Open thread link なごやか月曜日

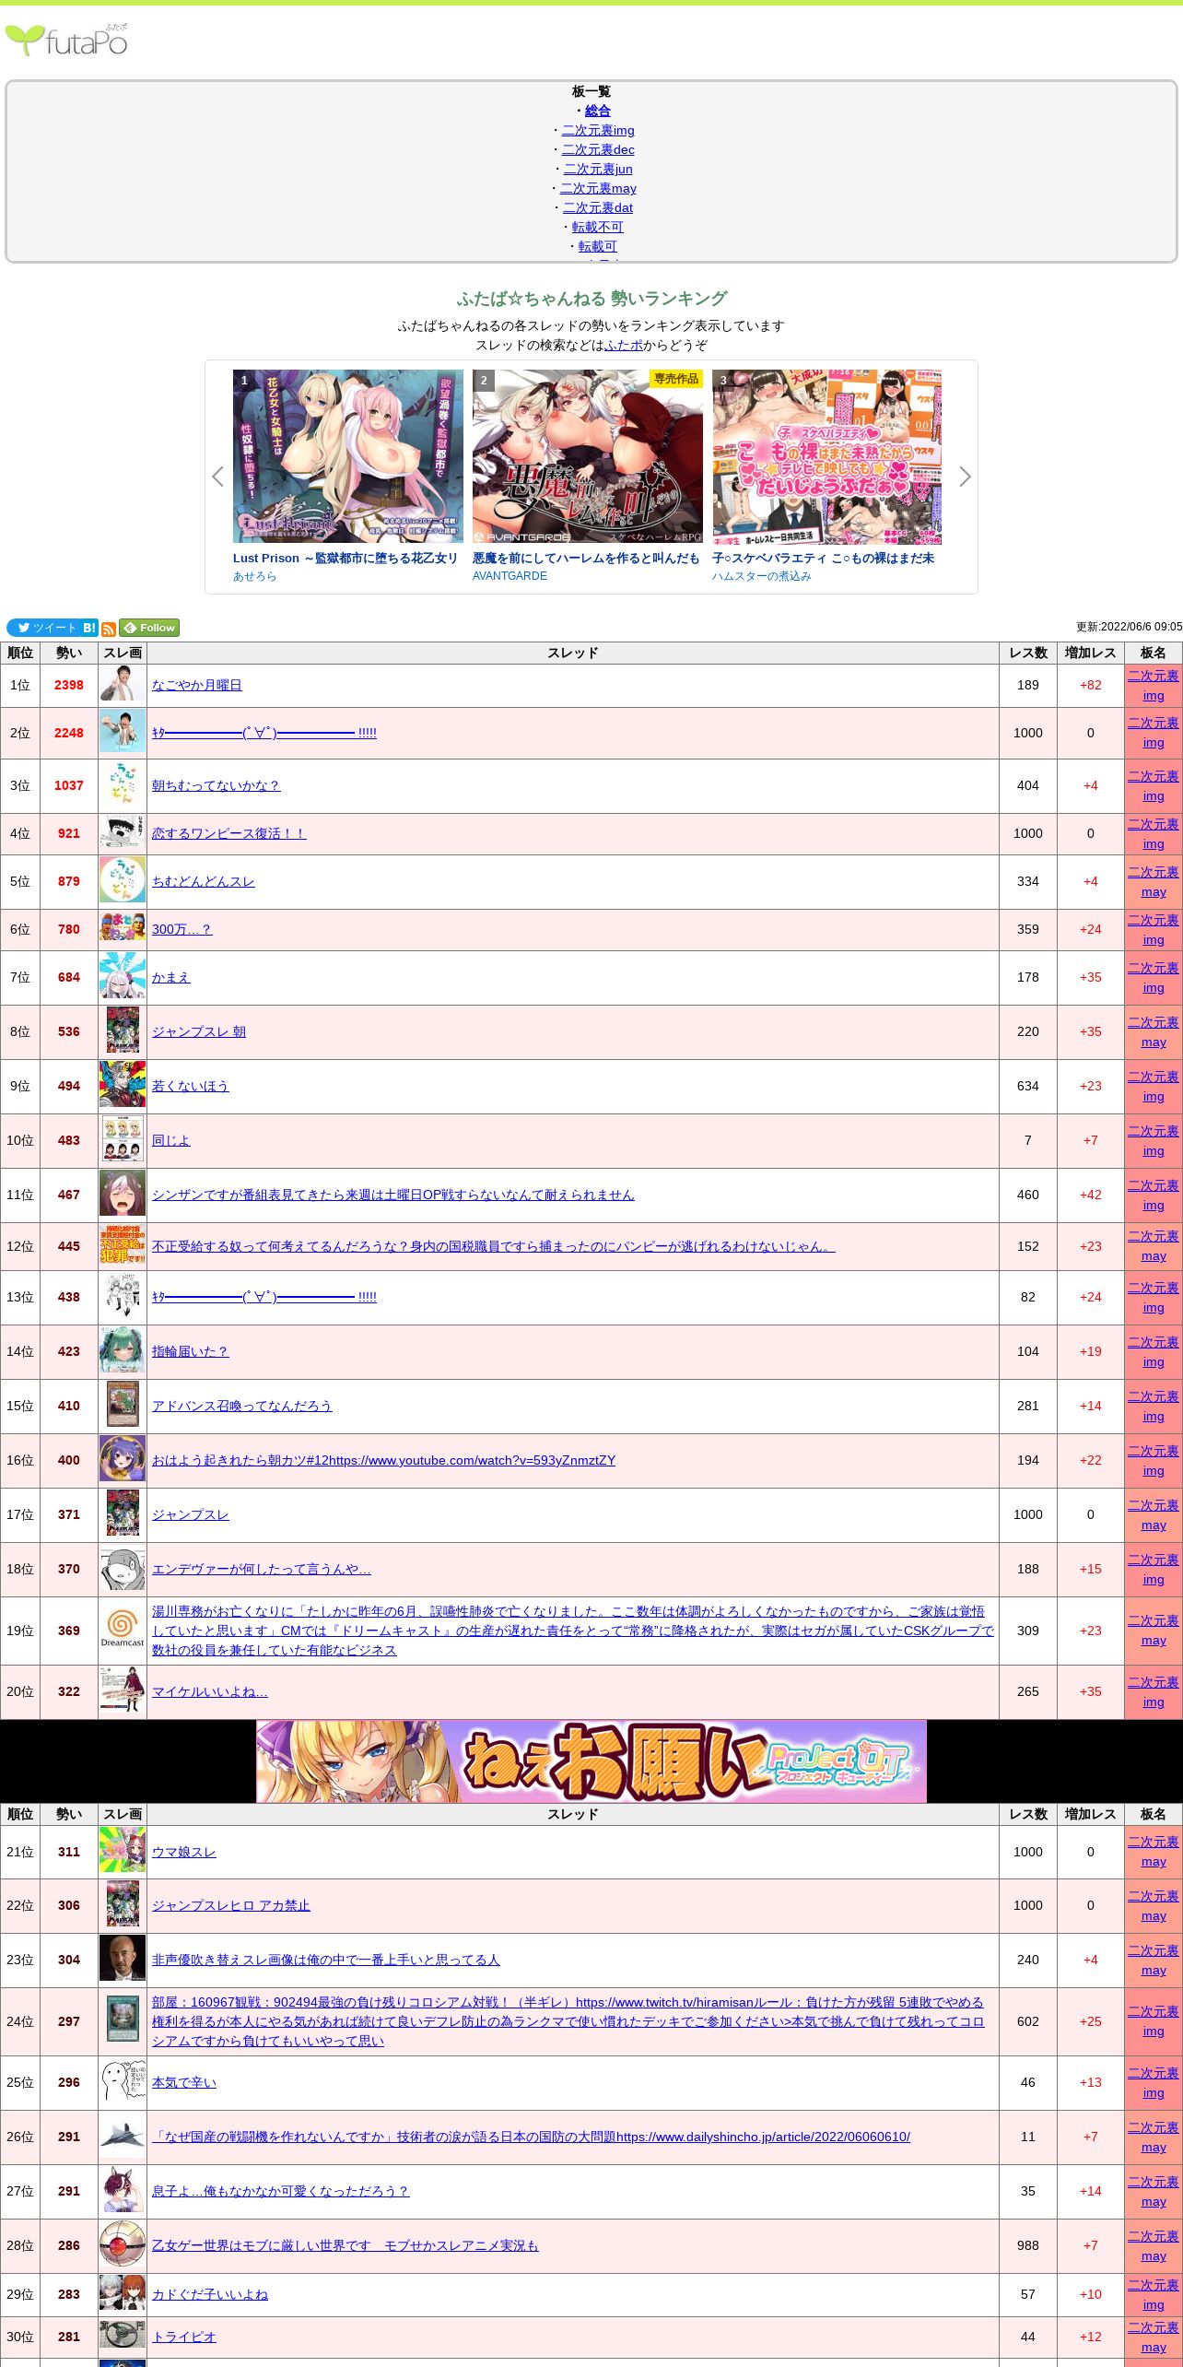[197, 685]
